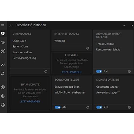Click the SICHERE DATEIEN card heading

107,80
